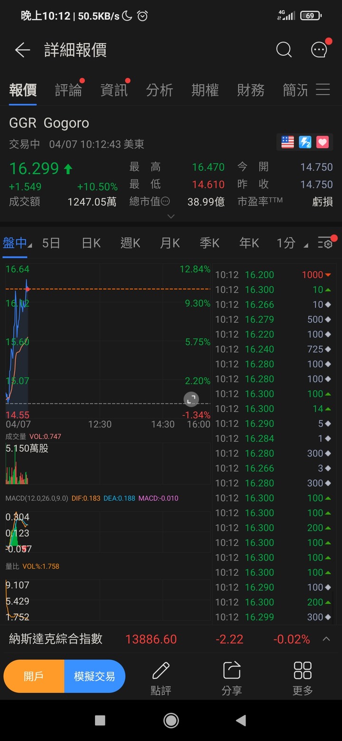Select the 季K chart period
This screenshot has height=741, width=342.
coord(209,243)
